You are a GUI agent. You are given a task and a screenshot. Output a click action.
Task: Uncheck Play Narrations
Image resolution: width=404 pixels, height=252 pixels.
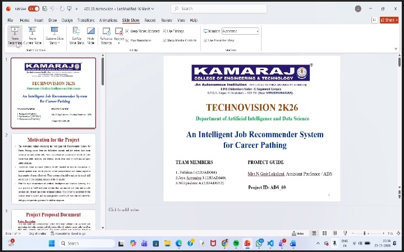pyautogui.click(x=127, y=40)
